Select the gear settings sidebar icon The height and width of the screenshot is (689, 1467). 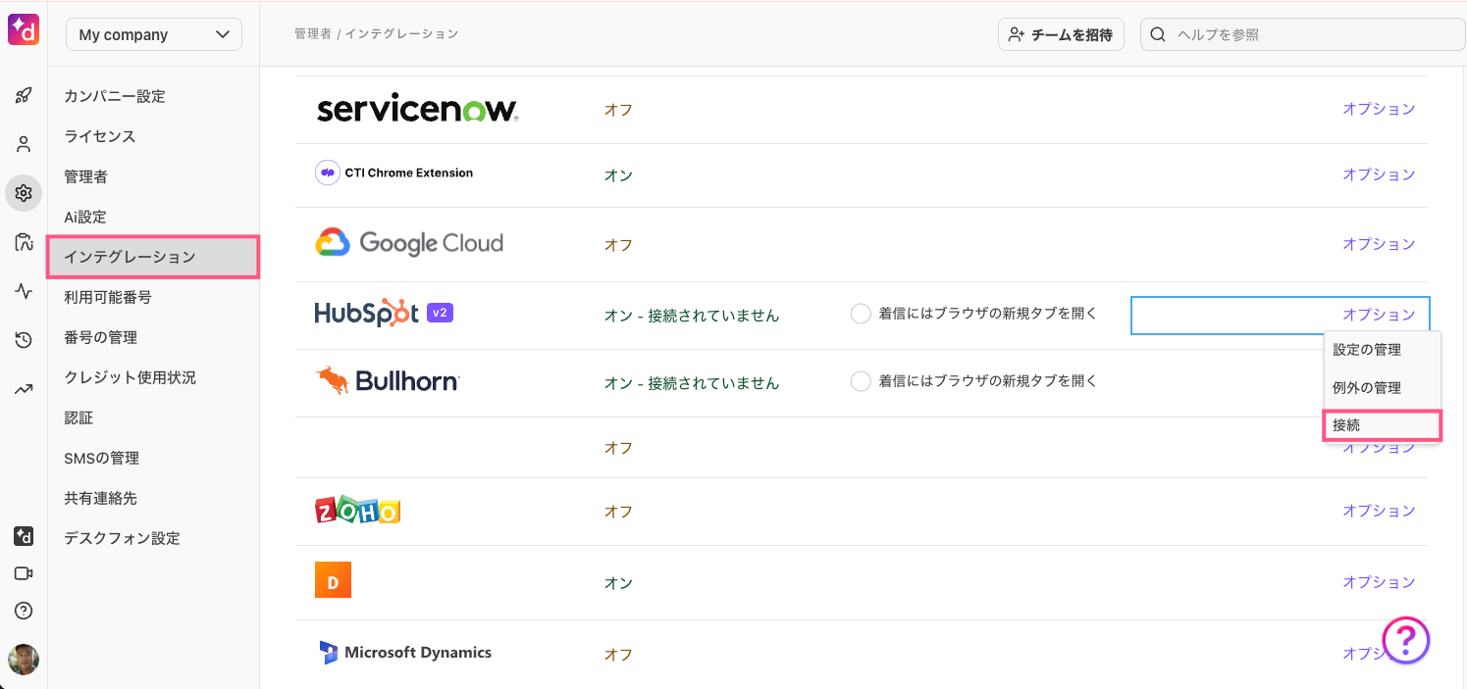click(24, 193)
